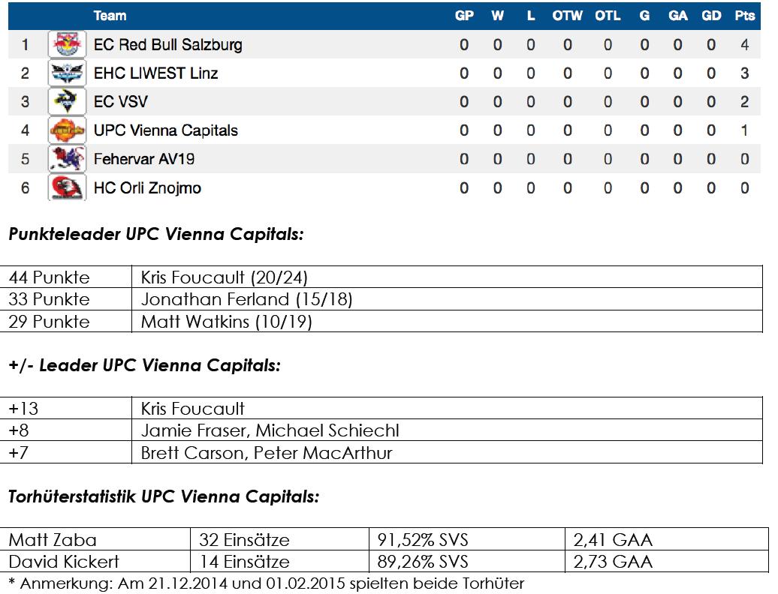Image resolution: width=778 pixels, height=594 pixels.
Task: Sort by OTW column header
Action: pos(567,16)
